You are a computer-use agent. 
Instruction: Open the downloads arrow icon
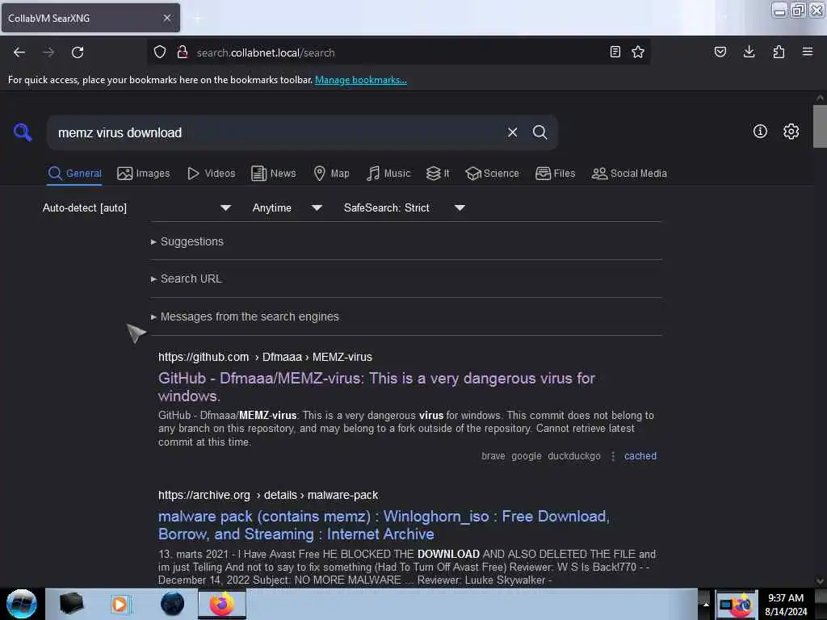749,52
